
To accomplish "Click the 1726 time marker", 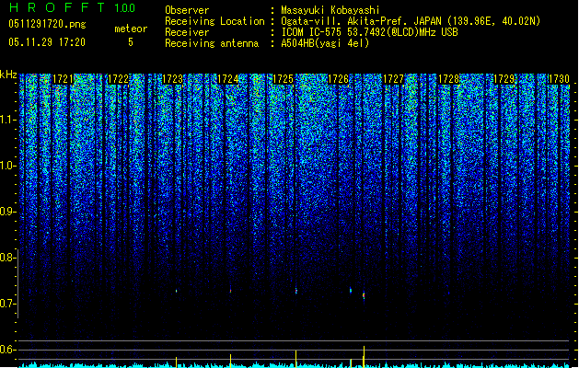I will (338, 79).
